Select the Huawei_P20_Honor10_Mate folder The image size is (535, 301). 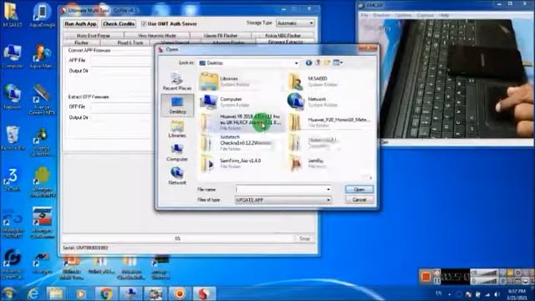click(329, 122)
